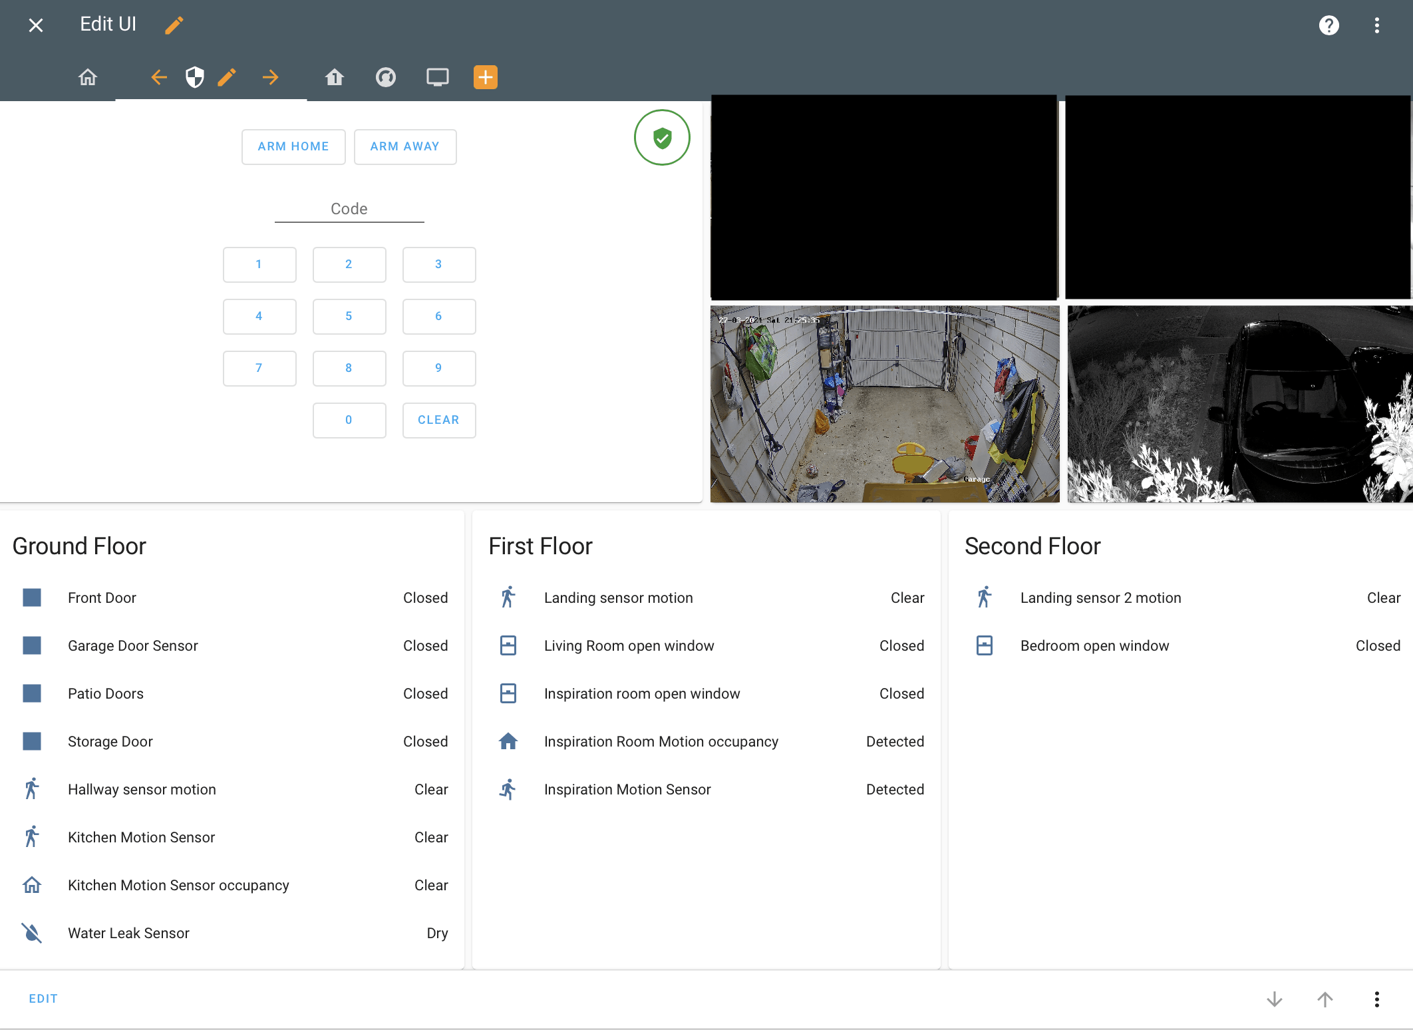The height and width of the screenshot is (1030, 1413).
Task: Move the security tab right
Action: click(x=270, y=77)
